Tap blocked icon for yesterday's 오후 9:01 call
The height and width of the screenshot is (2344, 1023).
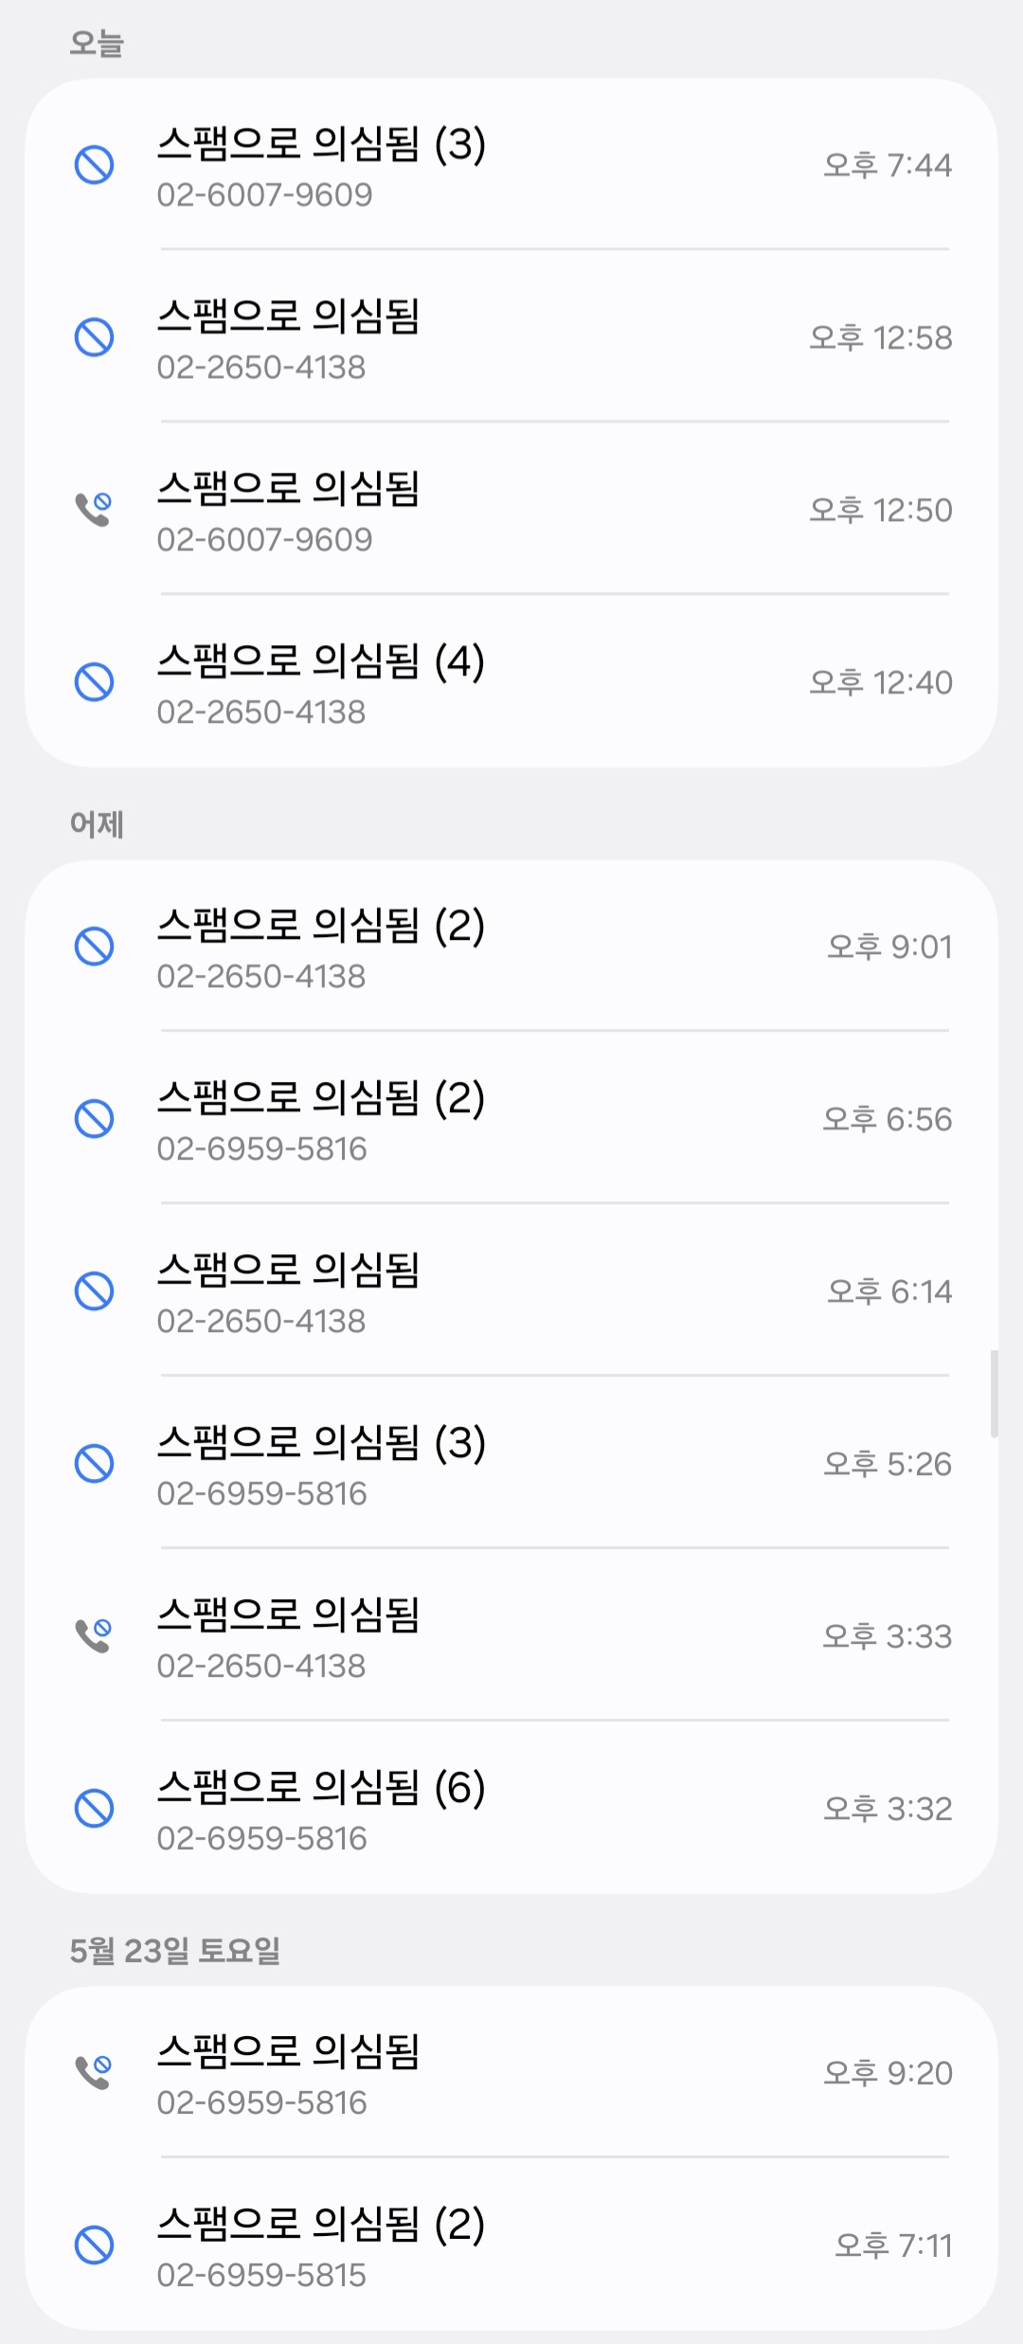point(94,947)
